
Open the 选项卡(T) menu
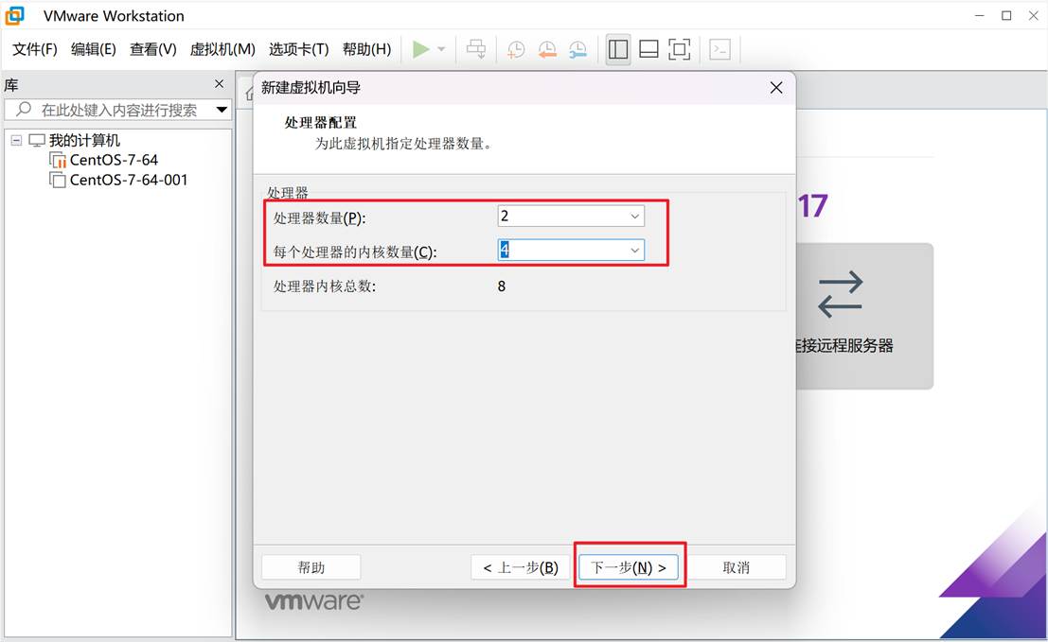tap(299, 49)
